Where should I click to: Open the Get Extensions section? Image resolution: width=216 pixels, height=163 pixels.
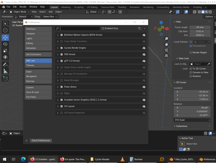coord(38,54)
